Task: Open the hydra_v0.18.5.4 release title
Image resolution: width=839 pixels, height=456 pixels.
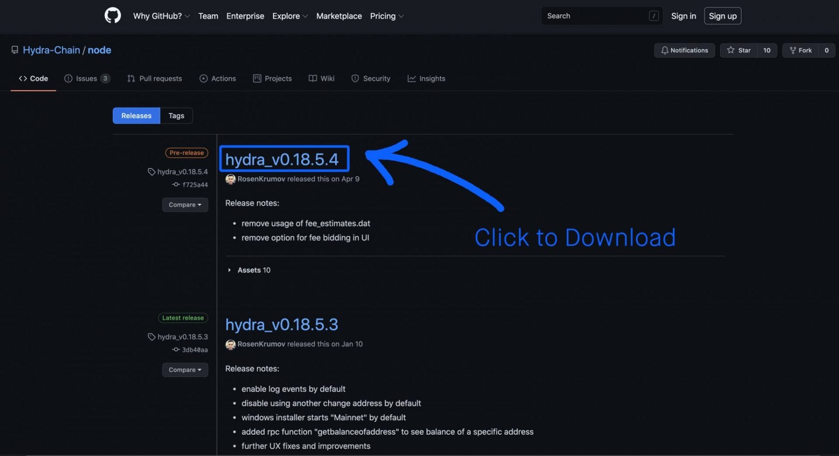Action: point(282,159)
